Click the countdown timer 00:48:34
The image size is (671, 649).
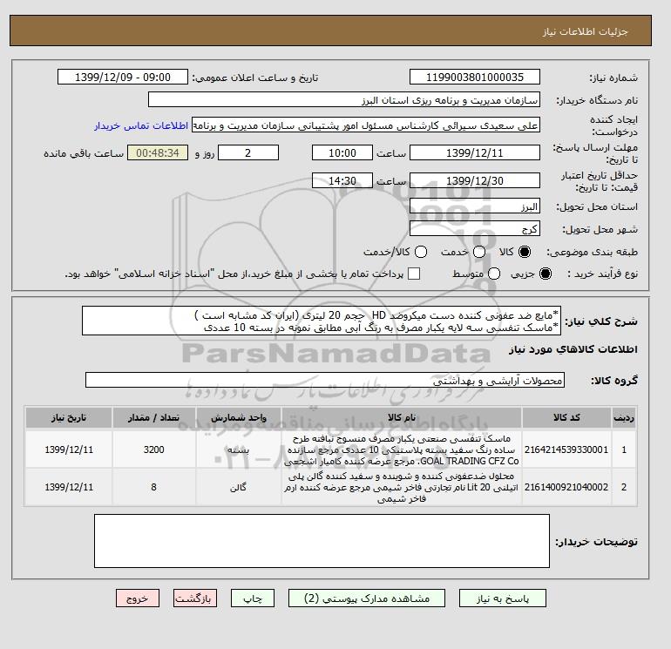158,152
